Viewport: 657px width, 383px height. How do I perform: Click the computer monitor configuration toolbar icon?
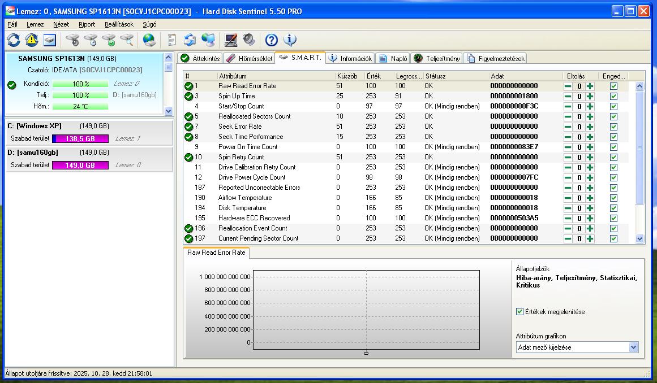point(230,40)
